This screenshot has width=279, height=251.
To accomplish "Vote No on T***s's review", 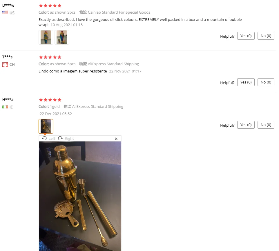I will click(266, 82).
